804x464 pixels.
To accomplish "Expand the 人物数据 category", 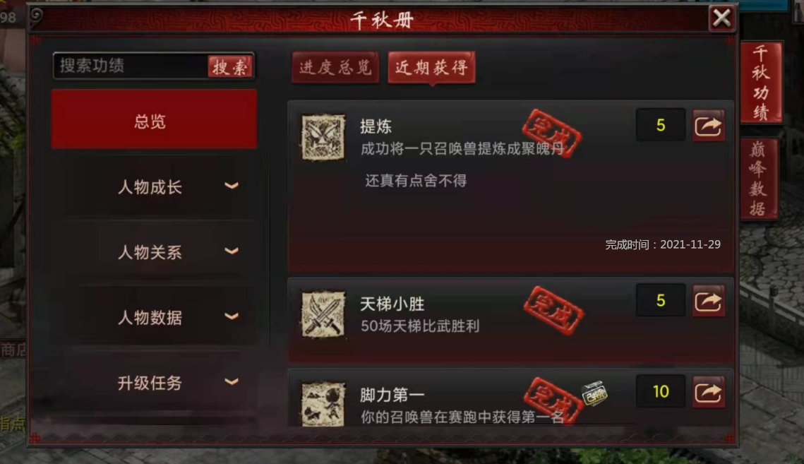I will [154, 317].
